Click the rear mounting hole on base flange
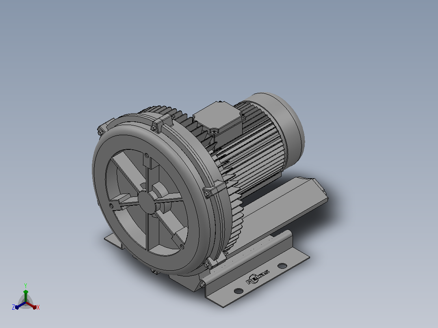Viewport: 438px width, 328px height. pos(282,265)
